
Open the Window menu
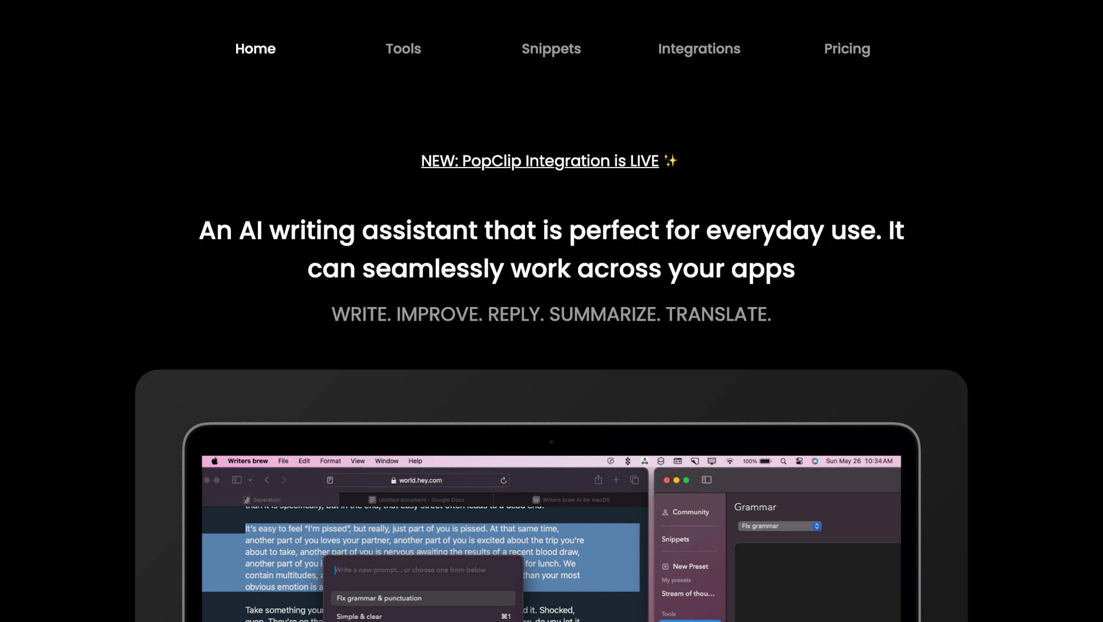coord(387,461)
